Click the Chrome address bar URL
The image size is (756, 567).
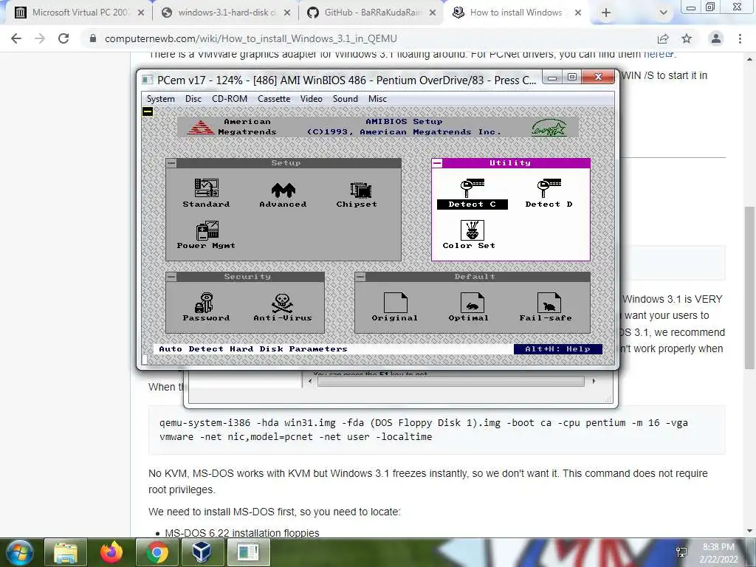click(x=251, y=38)
